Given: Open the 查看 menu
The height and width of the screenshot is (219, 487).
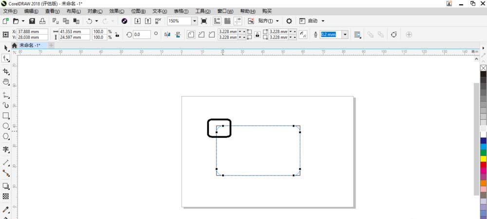Looking at the screenshot, I should click(x=53, y=11).
